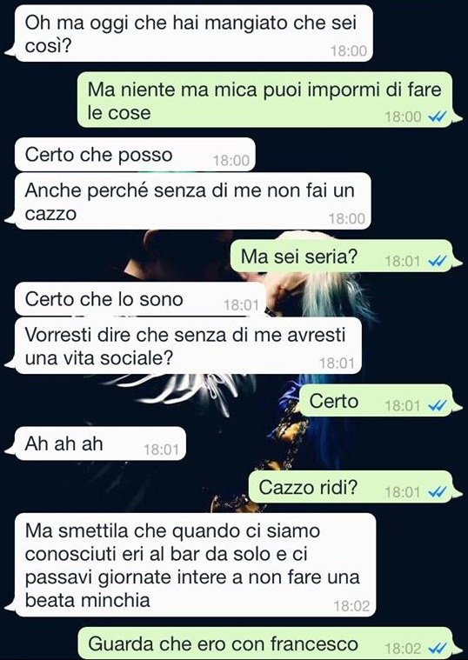Select the green 'Certo' reply bubble
This screenshot has height=660, width=468.
click(376, 401)
